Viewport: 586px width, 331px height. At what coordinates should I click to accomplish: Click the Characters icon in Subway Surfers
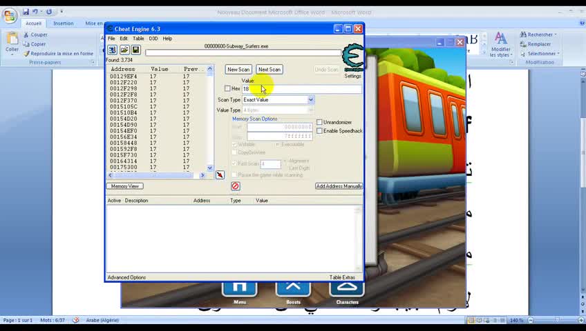(x=347, y=288)
